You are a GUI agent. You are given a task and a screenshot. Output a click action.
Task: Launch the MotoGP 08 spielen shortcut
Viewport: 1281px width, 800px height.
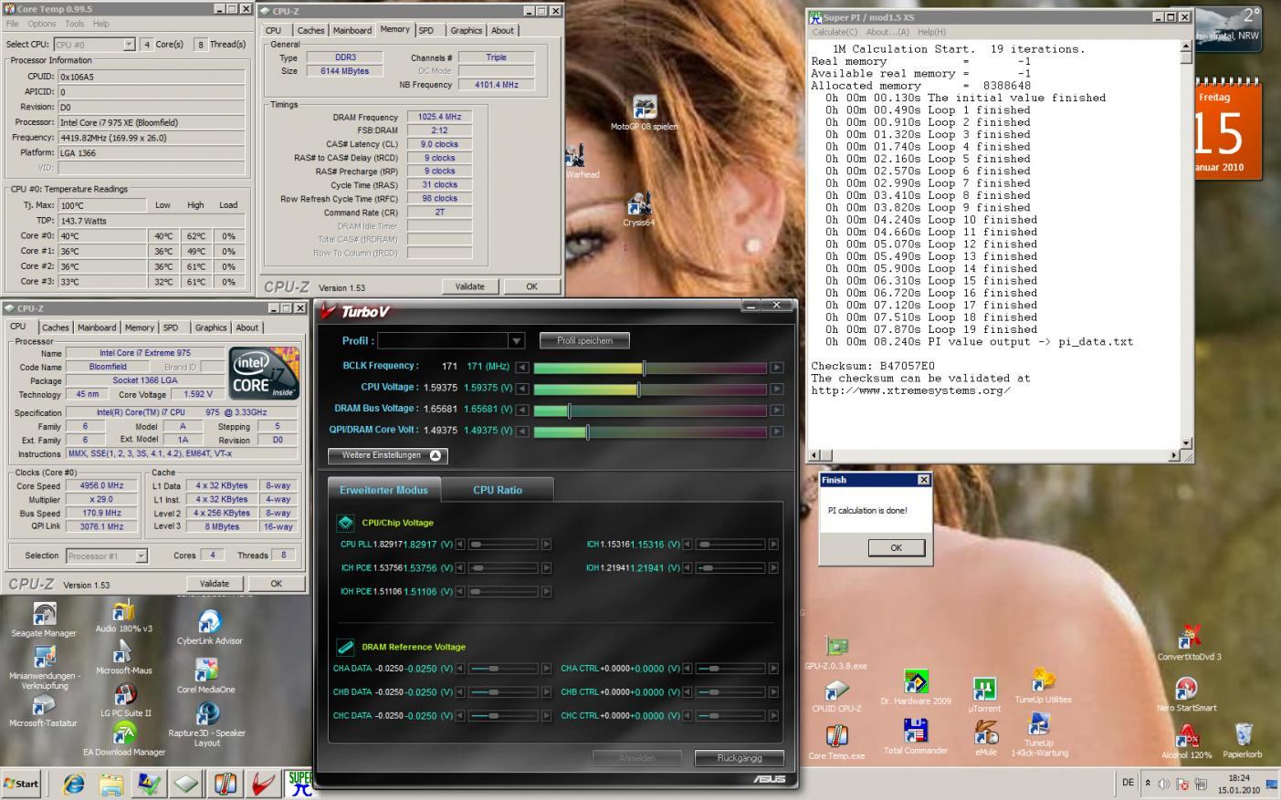tap(645, 114)
